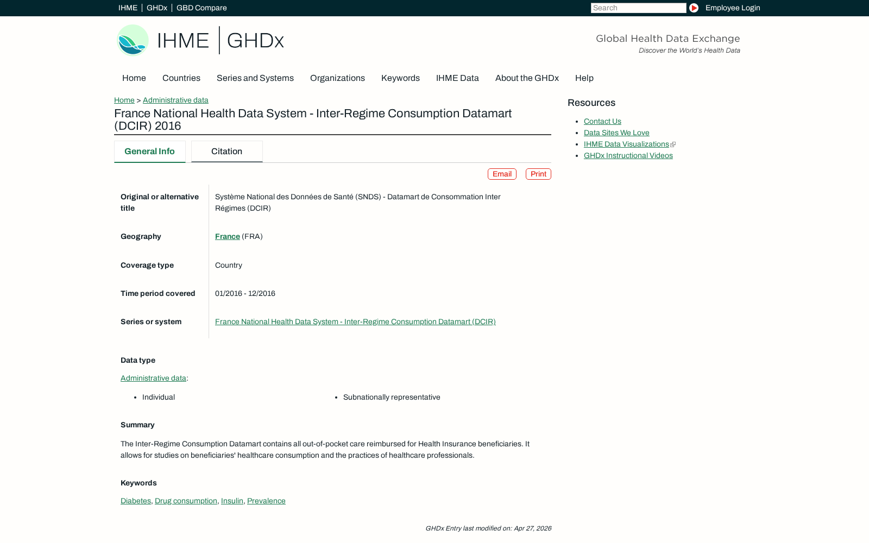Click Administrative data link under Data type
869x543 pixels.
[x=153, y=378]
